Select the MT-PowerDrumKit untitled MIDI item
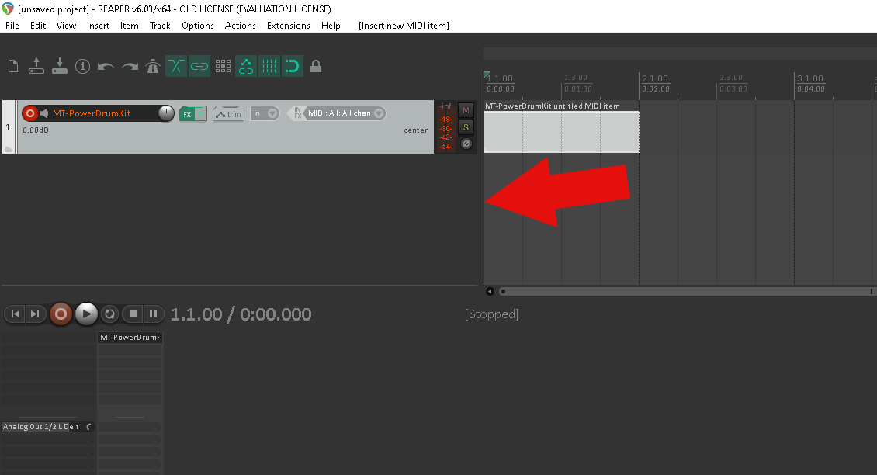The image size is (877, 475). pos(562,132)
